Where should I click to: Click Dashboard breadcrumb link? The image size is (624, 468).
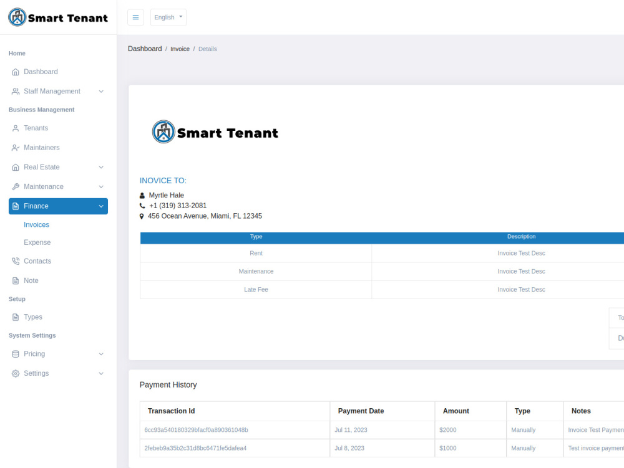tap(145, 49)
